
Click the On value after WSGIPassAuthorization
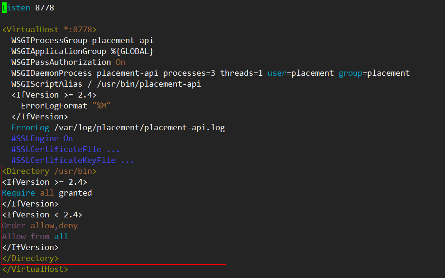point(121,63)
